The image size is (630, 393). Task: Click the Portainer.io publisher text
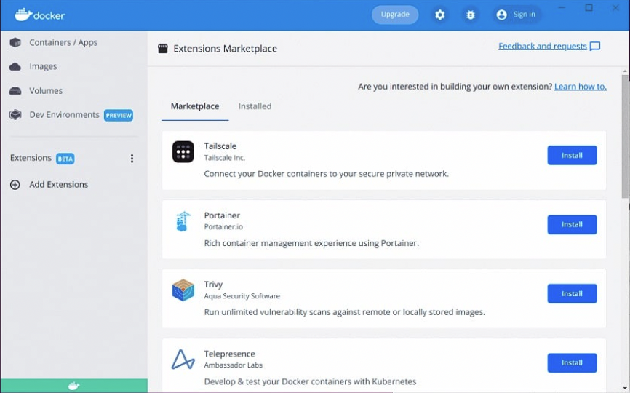click(223, 227)
